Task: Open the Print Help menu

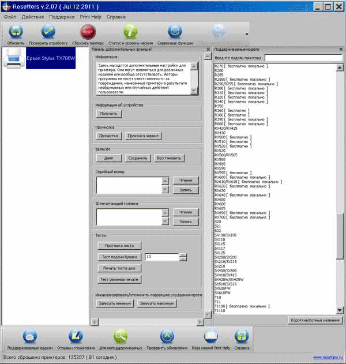Action: point(91,17)
